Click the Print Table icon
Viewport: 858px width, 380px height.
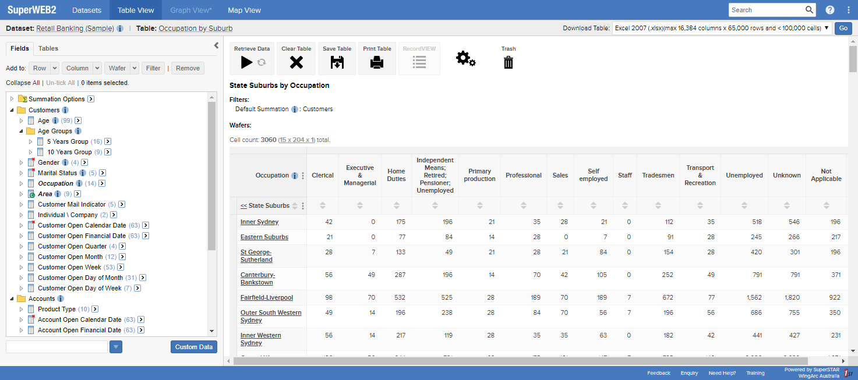[377, 61]
